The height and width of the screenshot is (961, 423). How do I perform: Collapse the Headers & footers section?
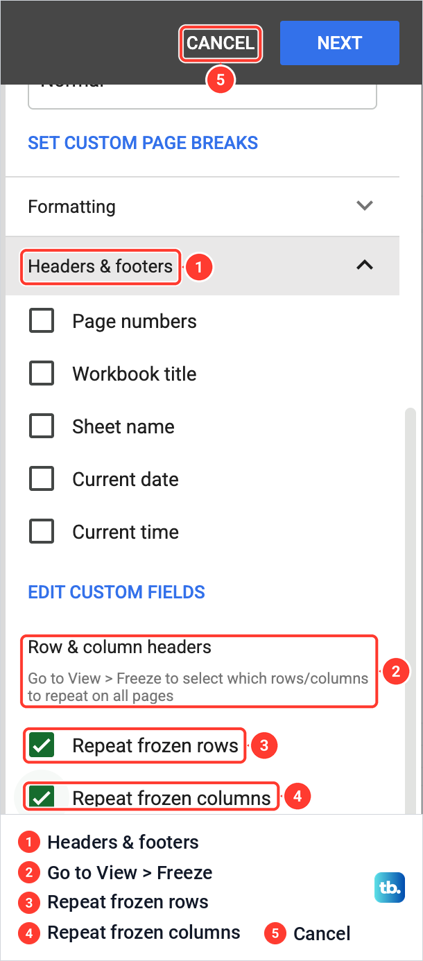coord(202,266)
